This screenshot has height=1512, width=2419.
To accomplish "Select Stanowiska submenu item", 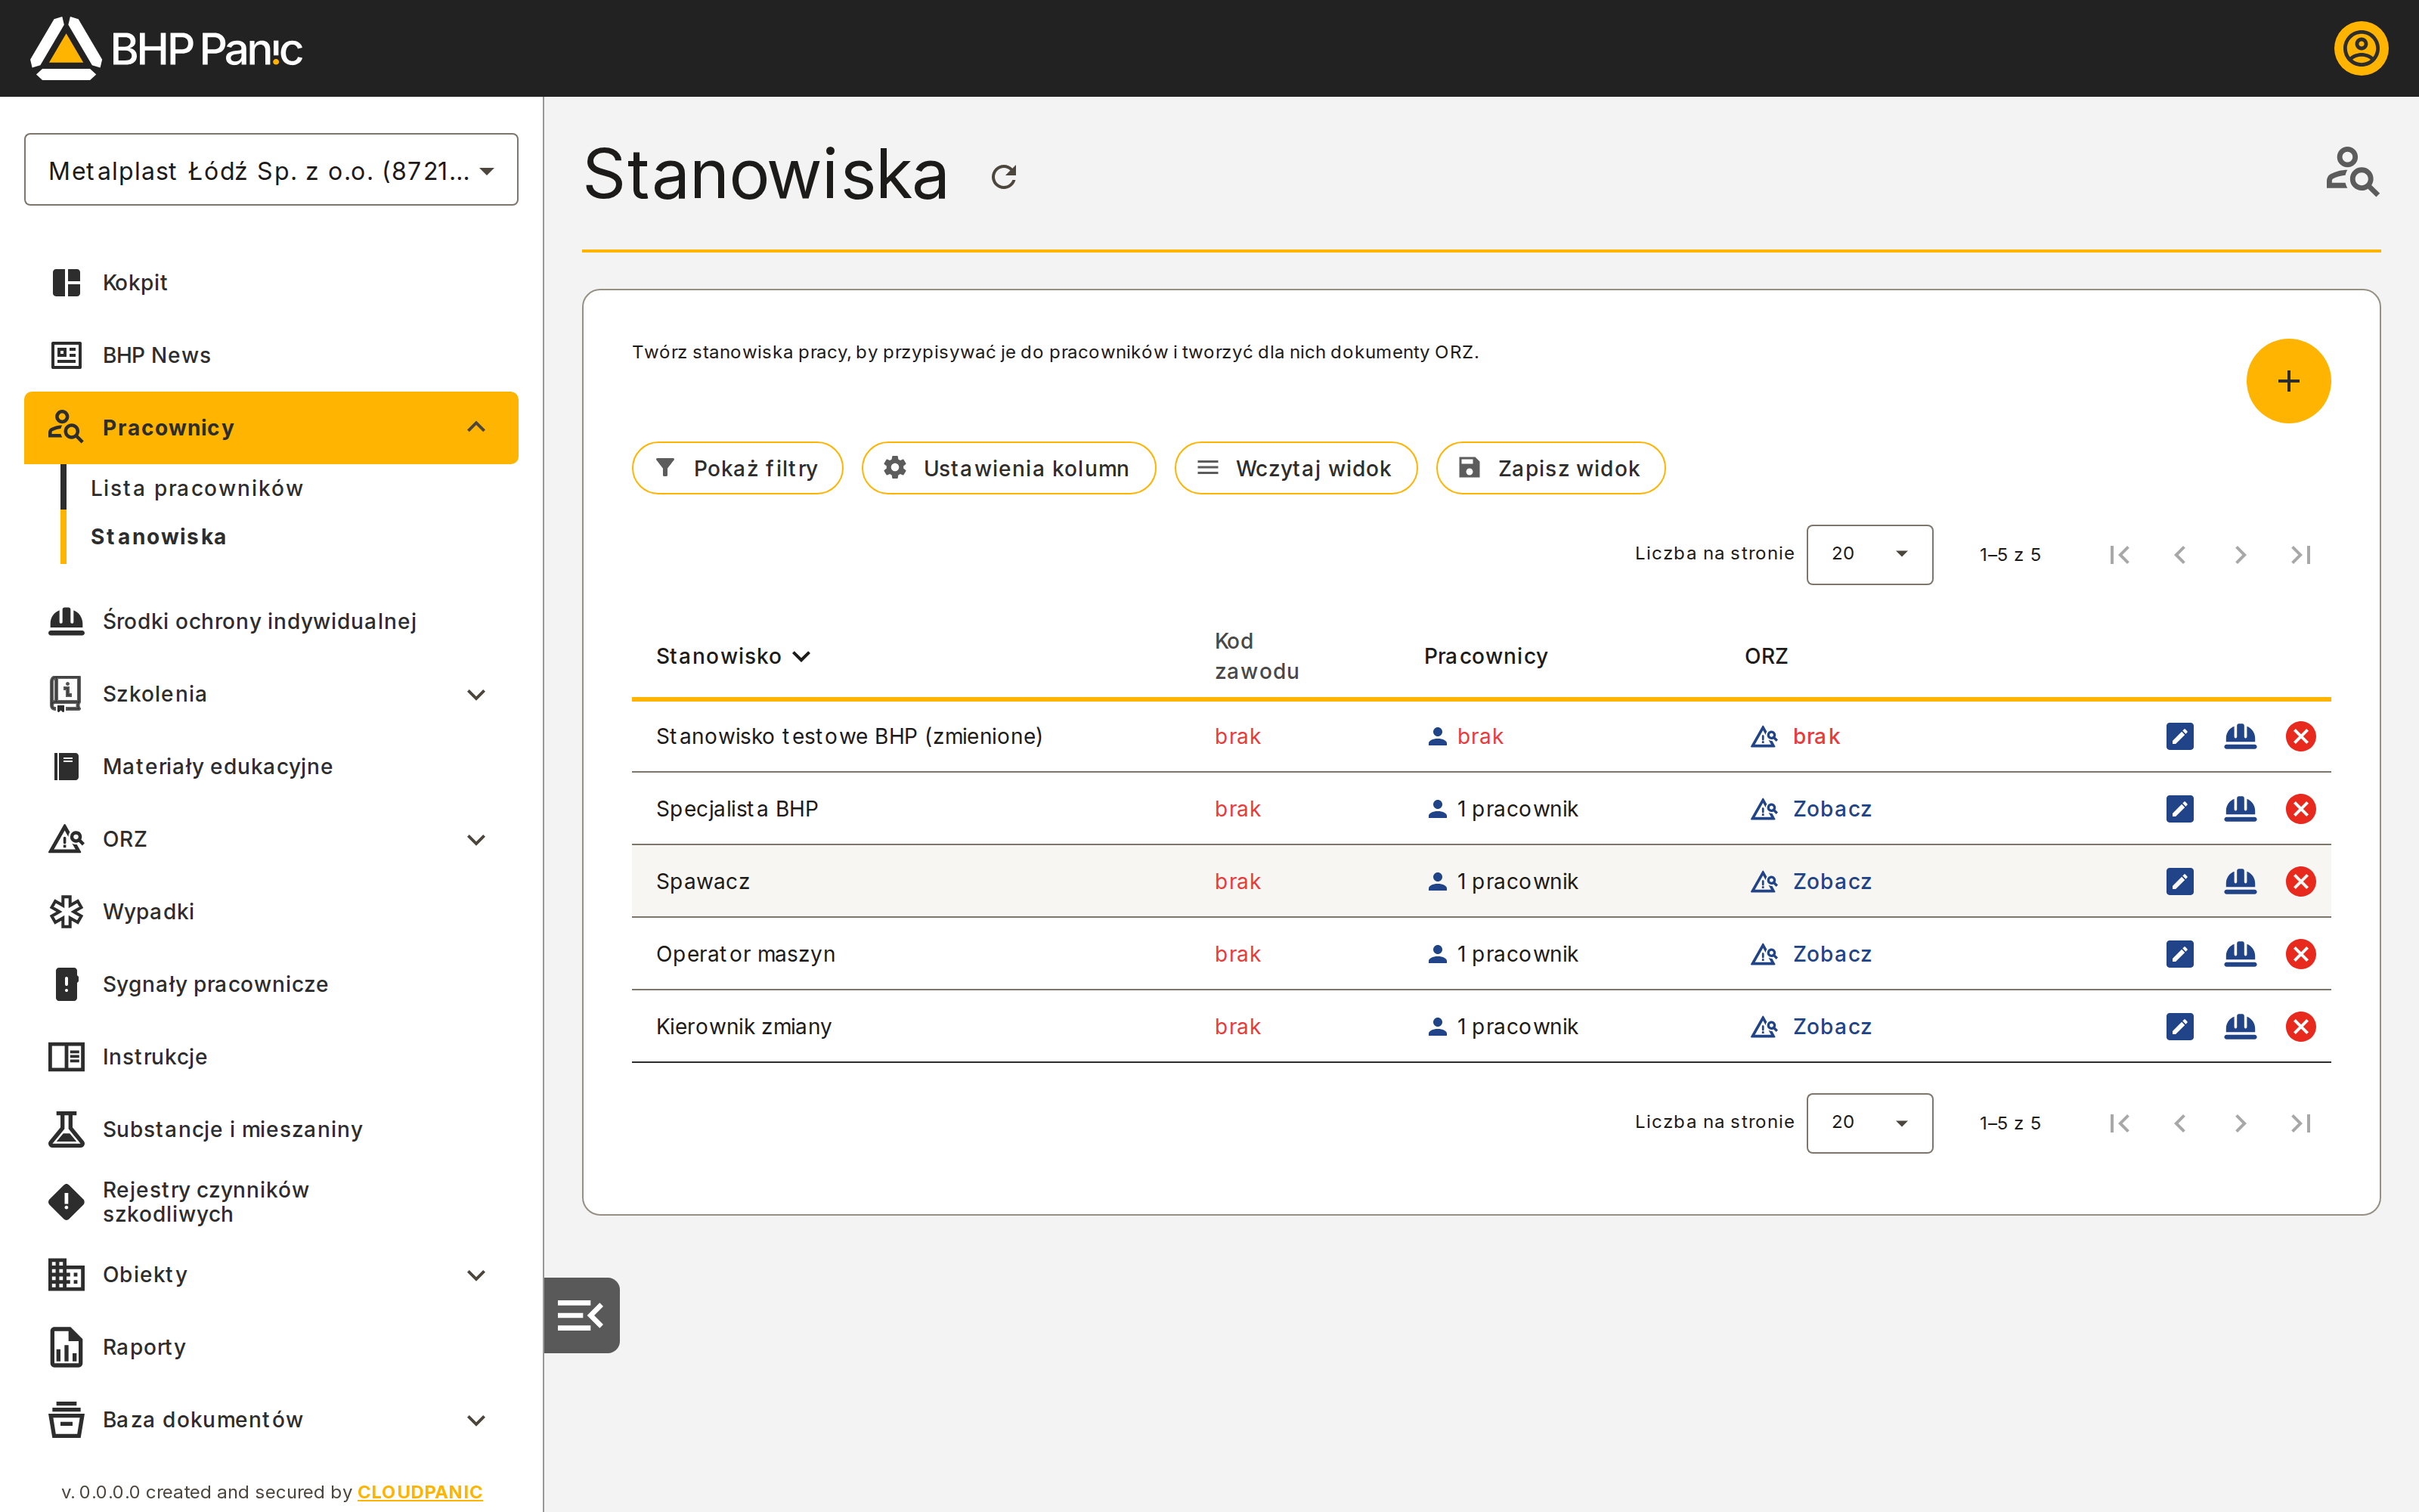I will pyautogui.click(x=159, y=537).
